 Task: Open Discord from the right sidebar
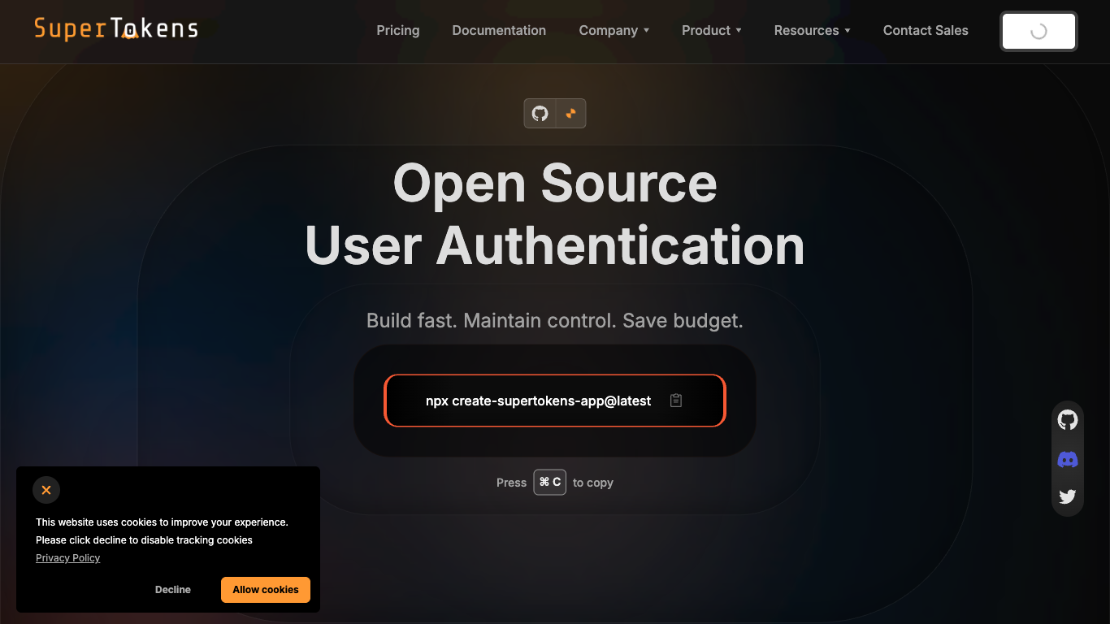tap(1068, 460)
